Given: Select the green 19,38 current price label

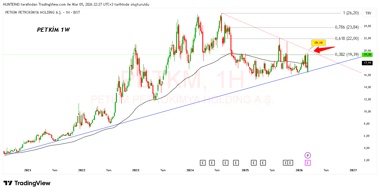Looking at the screenshot, I should [x=367, y=55].
